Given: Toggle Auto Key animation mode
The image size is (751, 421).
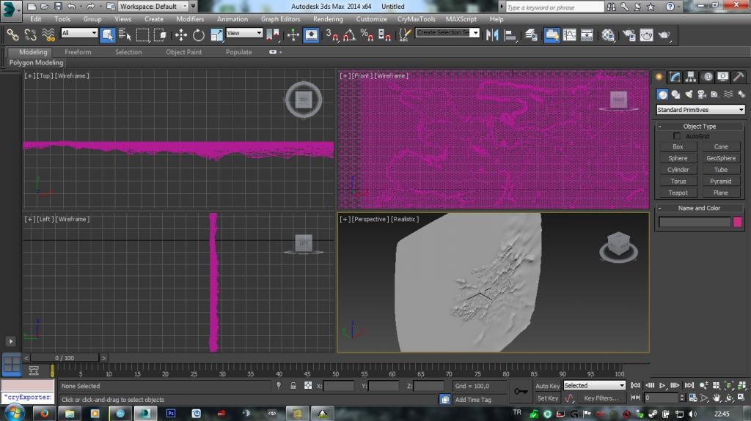Looking at the screenshot, I should point(547,386).
